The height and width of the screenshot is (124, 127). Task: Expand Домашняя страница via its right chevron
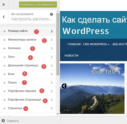coord(52,66)
